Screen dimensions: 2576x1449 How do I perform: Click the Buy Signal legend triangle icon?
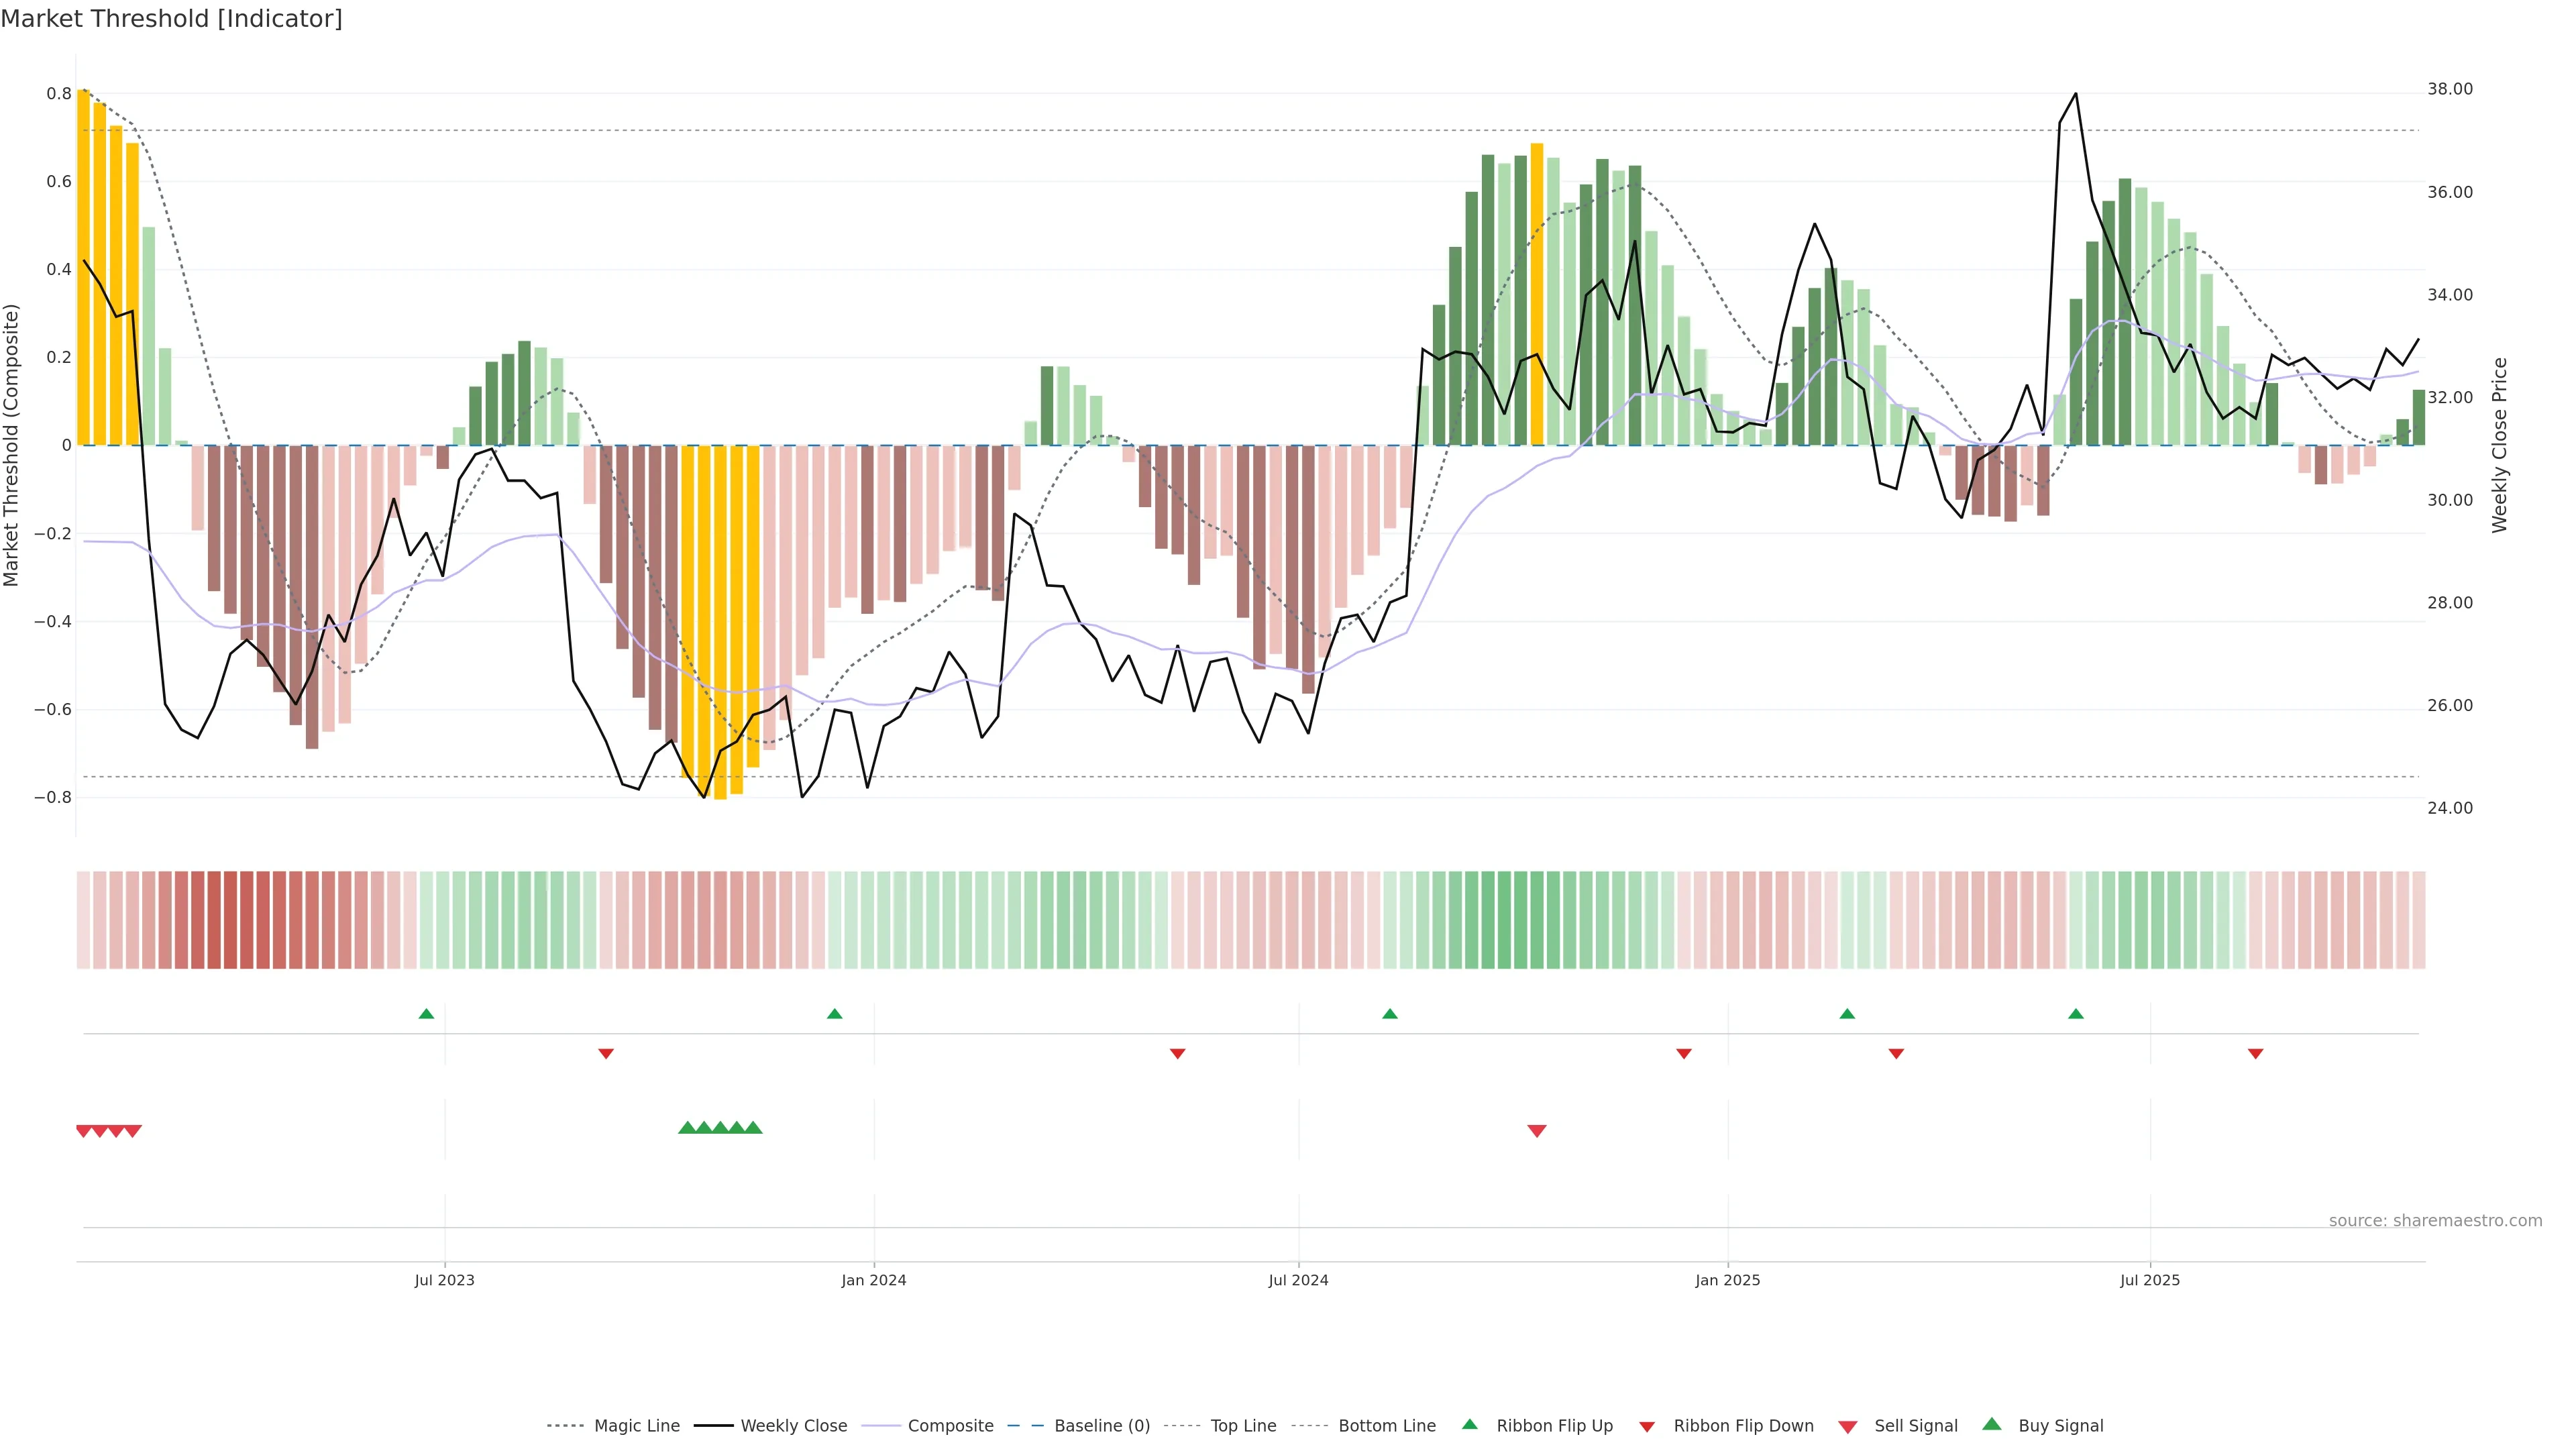click(1991, 1424)
